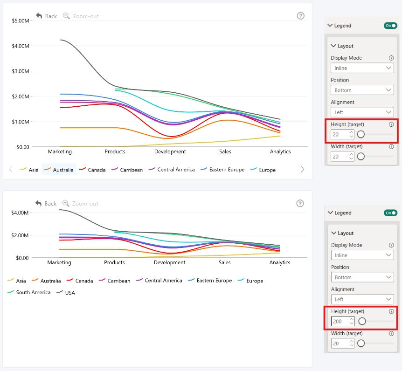Click the info icon beside top Display Mode
Viewport: 402px width, 371px height.
click(391, 58)
